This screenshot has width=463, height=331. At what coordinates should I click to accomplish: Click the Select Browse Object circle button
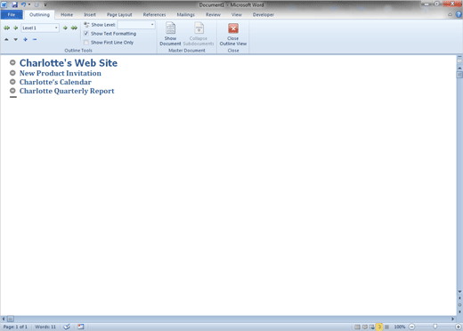click(459, 304)
